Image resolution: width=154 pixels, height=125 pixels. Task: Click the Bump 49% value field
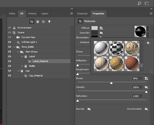click(137, 78)
